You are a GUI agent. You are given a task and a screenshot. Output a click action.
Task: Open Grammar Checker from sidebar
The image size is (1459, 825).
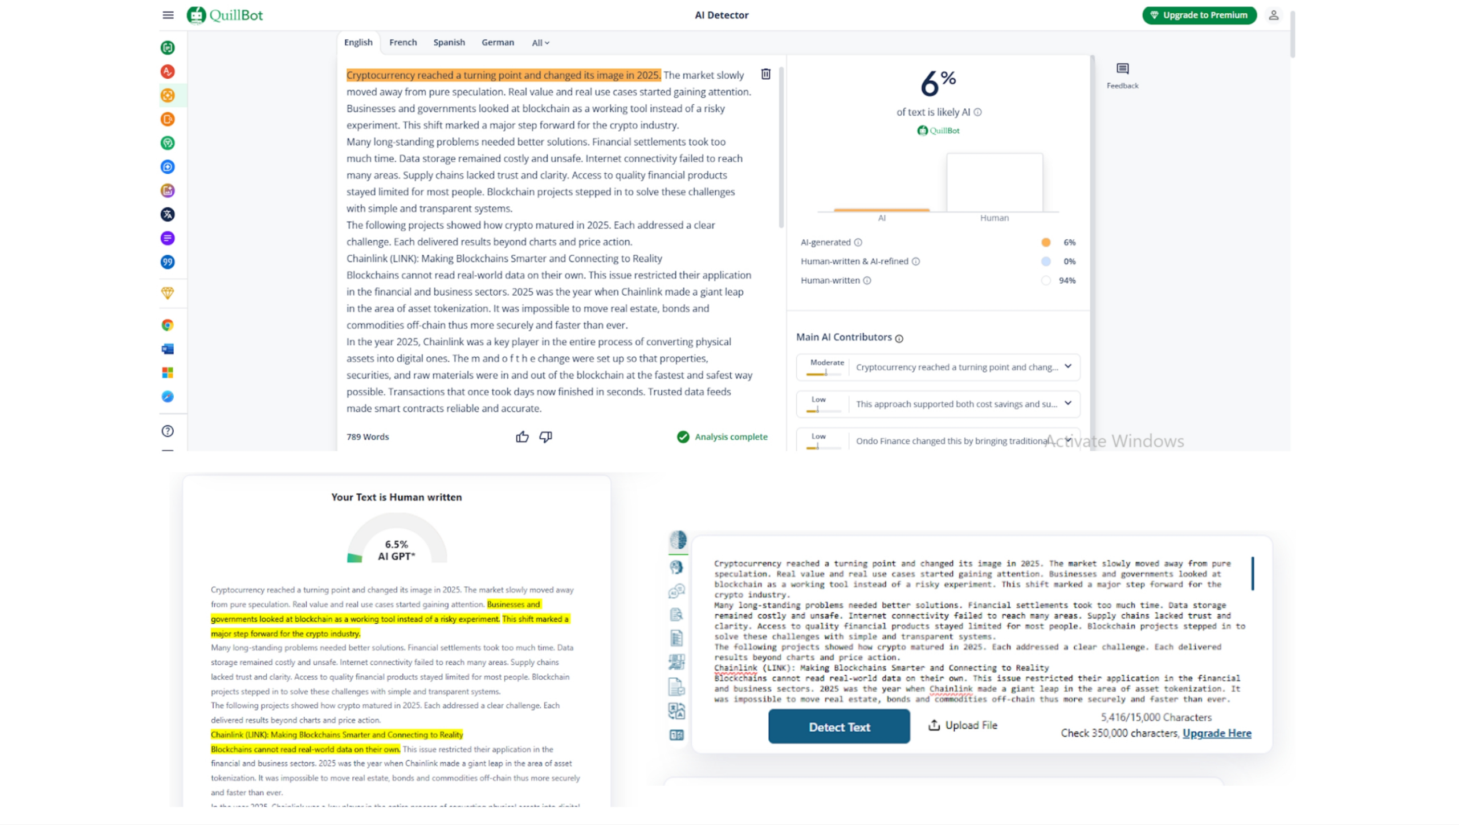coord(168,72)
